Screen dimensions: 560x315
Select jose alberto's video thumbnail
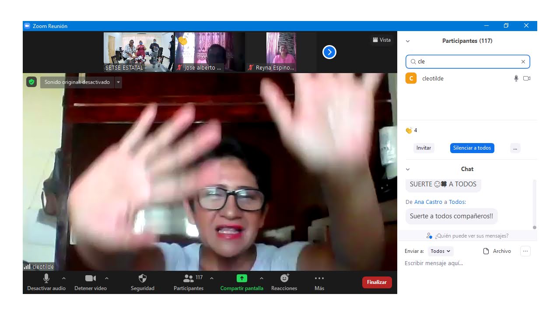pos(210,52)
